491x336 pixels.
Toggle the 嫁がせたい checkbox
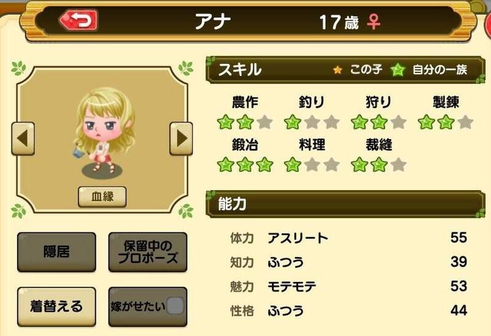point(175,306)
